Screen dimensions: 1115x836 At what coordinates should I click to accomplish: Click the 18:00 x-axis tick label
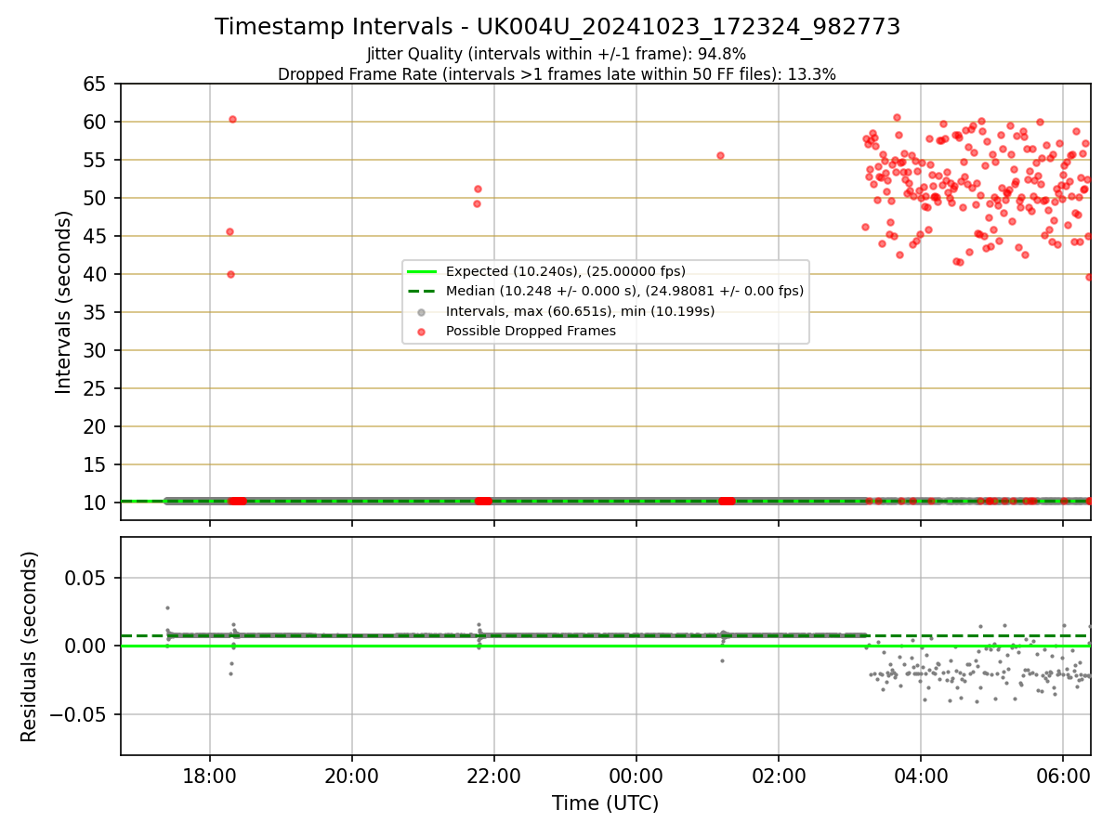[210, 775]
